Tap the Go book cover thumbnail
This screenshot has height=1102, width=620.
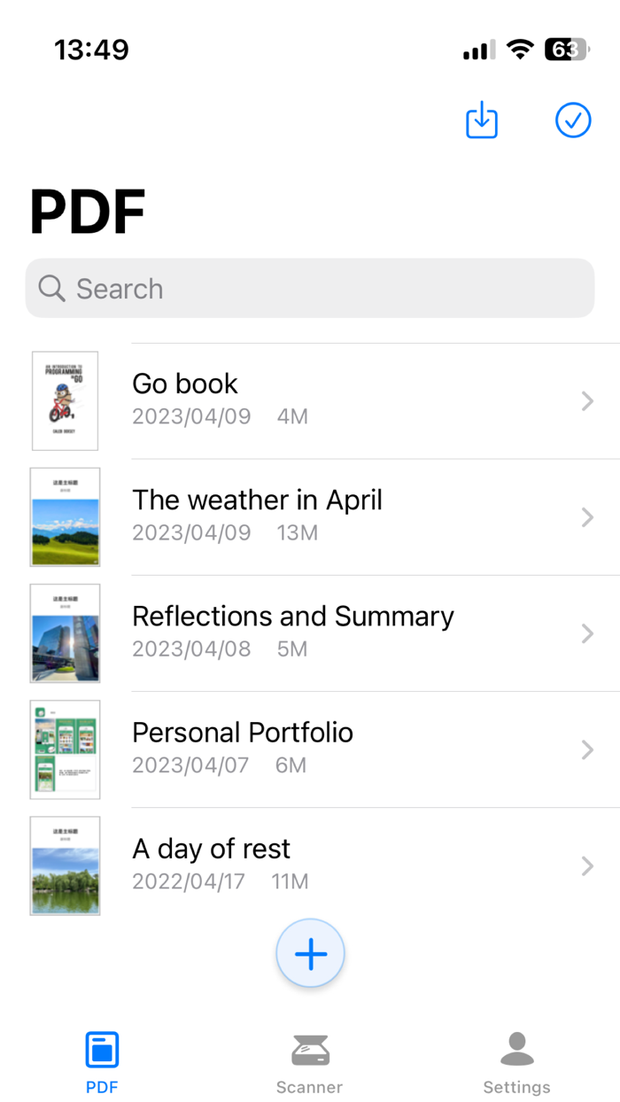(65, 401)
